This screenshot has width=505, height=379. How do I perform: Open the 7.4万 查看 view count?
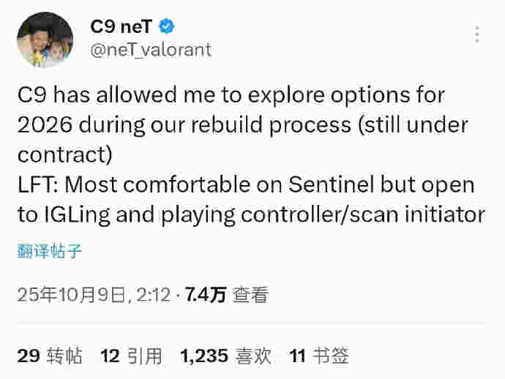tap(228, 295)
